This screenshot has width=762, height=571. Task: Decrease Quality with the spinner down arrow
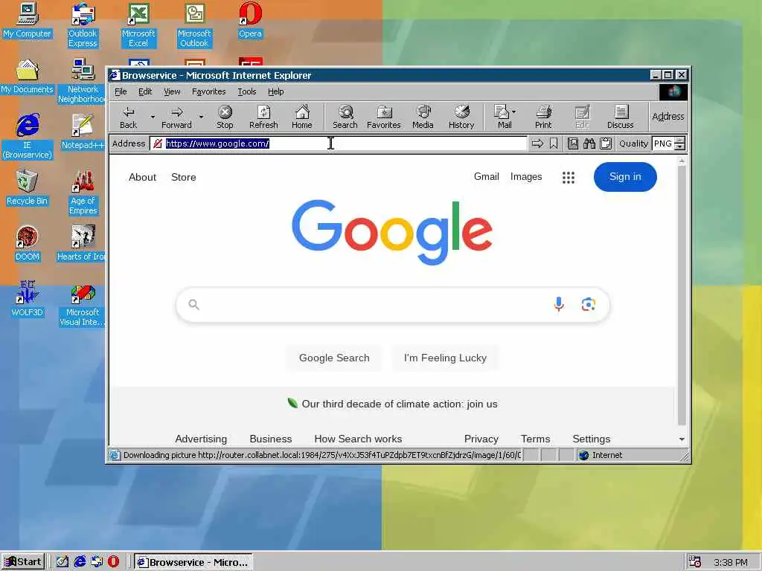click(x=680, y=146)
